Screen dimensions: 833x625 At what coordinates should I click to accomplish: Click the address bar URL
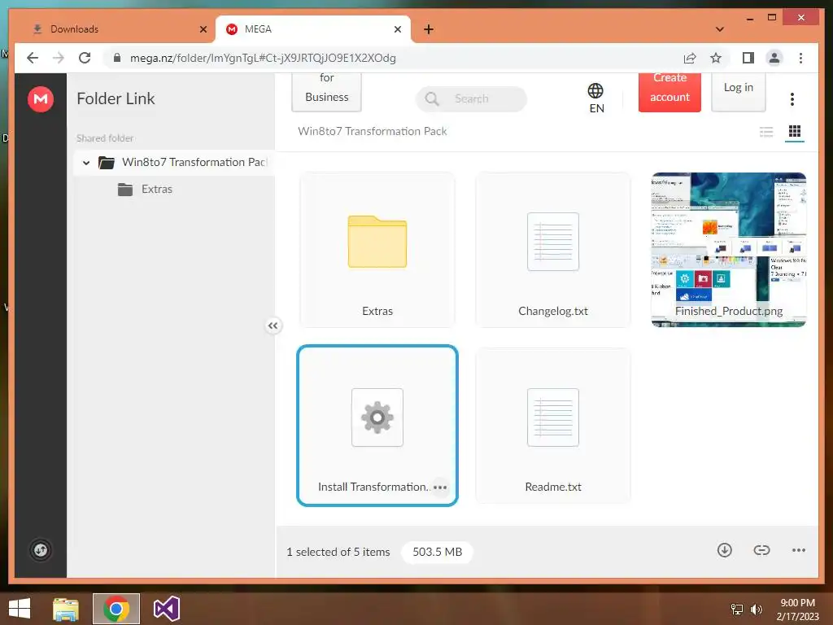[x=263, y=58]
